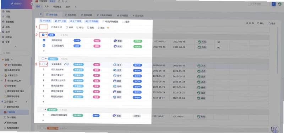Open 设置 settings in the sidebar
Viewport: 284px width, 133px height.
coord(6,42)
